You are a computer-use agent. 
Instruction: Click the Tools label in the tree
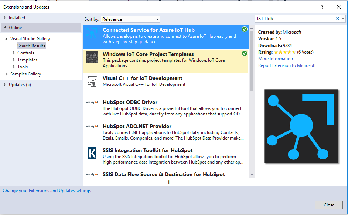(x=23, y=67)
